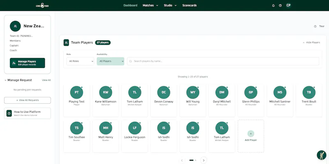Click the 27 players badge
329x164 pixels.
click(103, 43)
